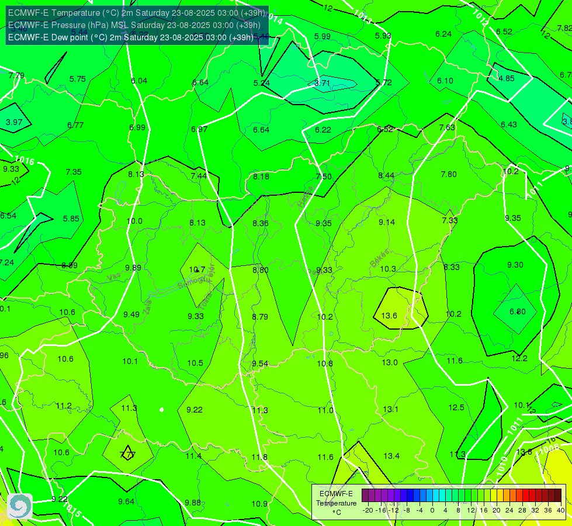Click the yellow legend swatch at 20
The width and height of the screenshot is (572, 526).
pos(494,496)
